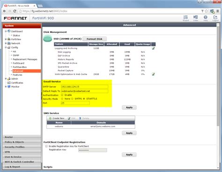Click the SMTP Server input field
This screenshot has width=222, height=172.
coord(84,87)
